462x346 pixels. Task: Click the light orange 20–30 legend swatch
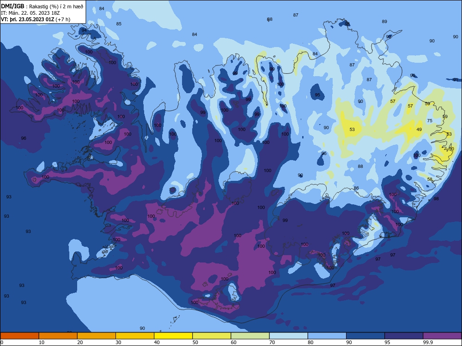tap(97, 336)
